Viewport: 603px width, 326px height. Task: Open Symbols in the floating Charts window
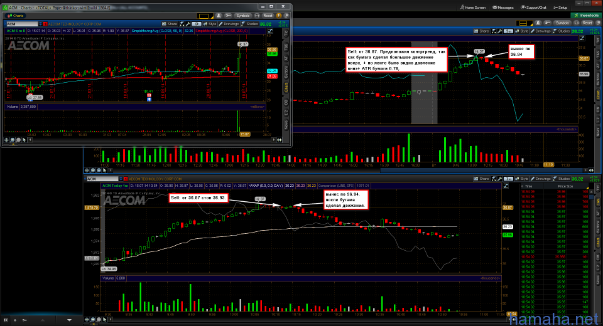point(242,14)
